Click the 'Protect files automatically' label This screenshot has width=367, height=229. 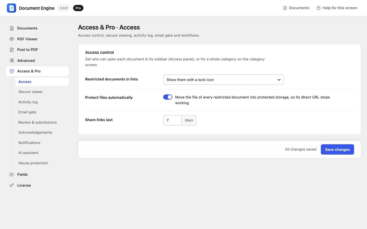coord(109,98)
